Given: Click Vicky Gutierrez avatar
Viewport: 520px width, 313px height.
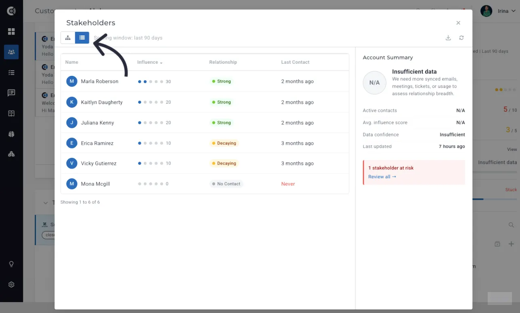Looking at the screenshot, I should click(71, 163).
